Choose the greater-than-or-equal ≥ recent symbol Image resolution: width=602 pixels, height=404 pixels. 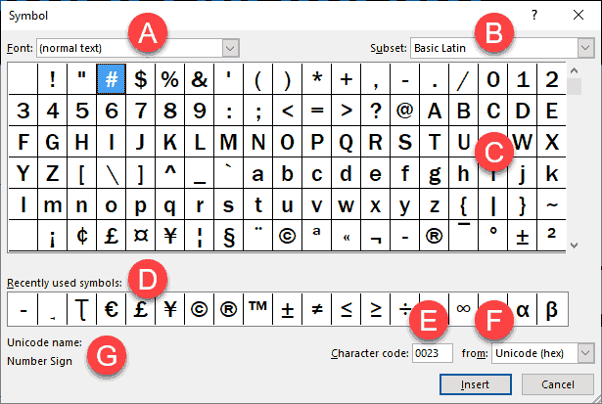click(x=376, y=309)
